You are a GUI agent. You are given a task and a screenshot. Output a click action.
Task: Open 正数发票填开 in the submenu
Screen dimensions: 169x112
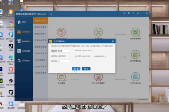tap(40, 27)
